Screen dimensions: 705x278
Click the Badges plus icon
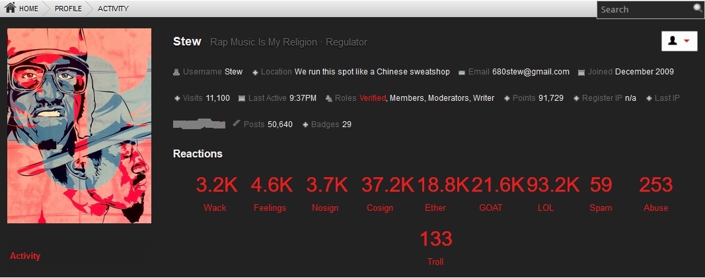[x=306, y=125]
